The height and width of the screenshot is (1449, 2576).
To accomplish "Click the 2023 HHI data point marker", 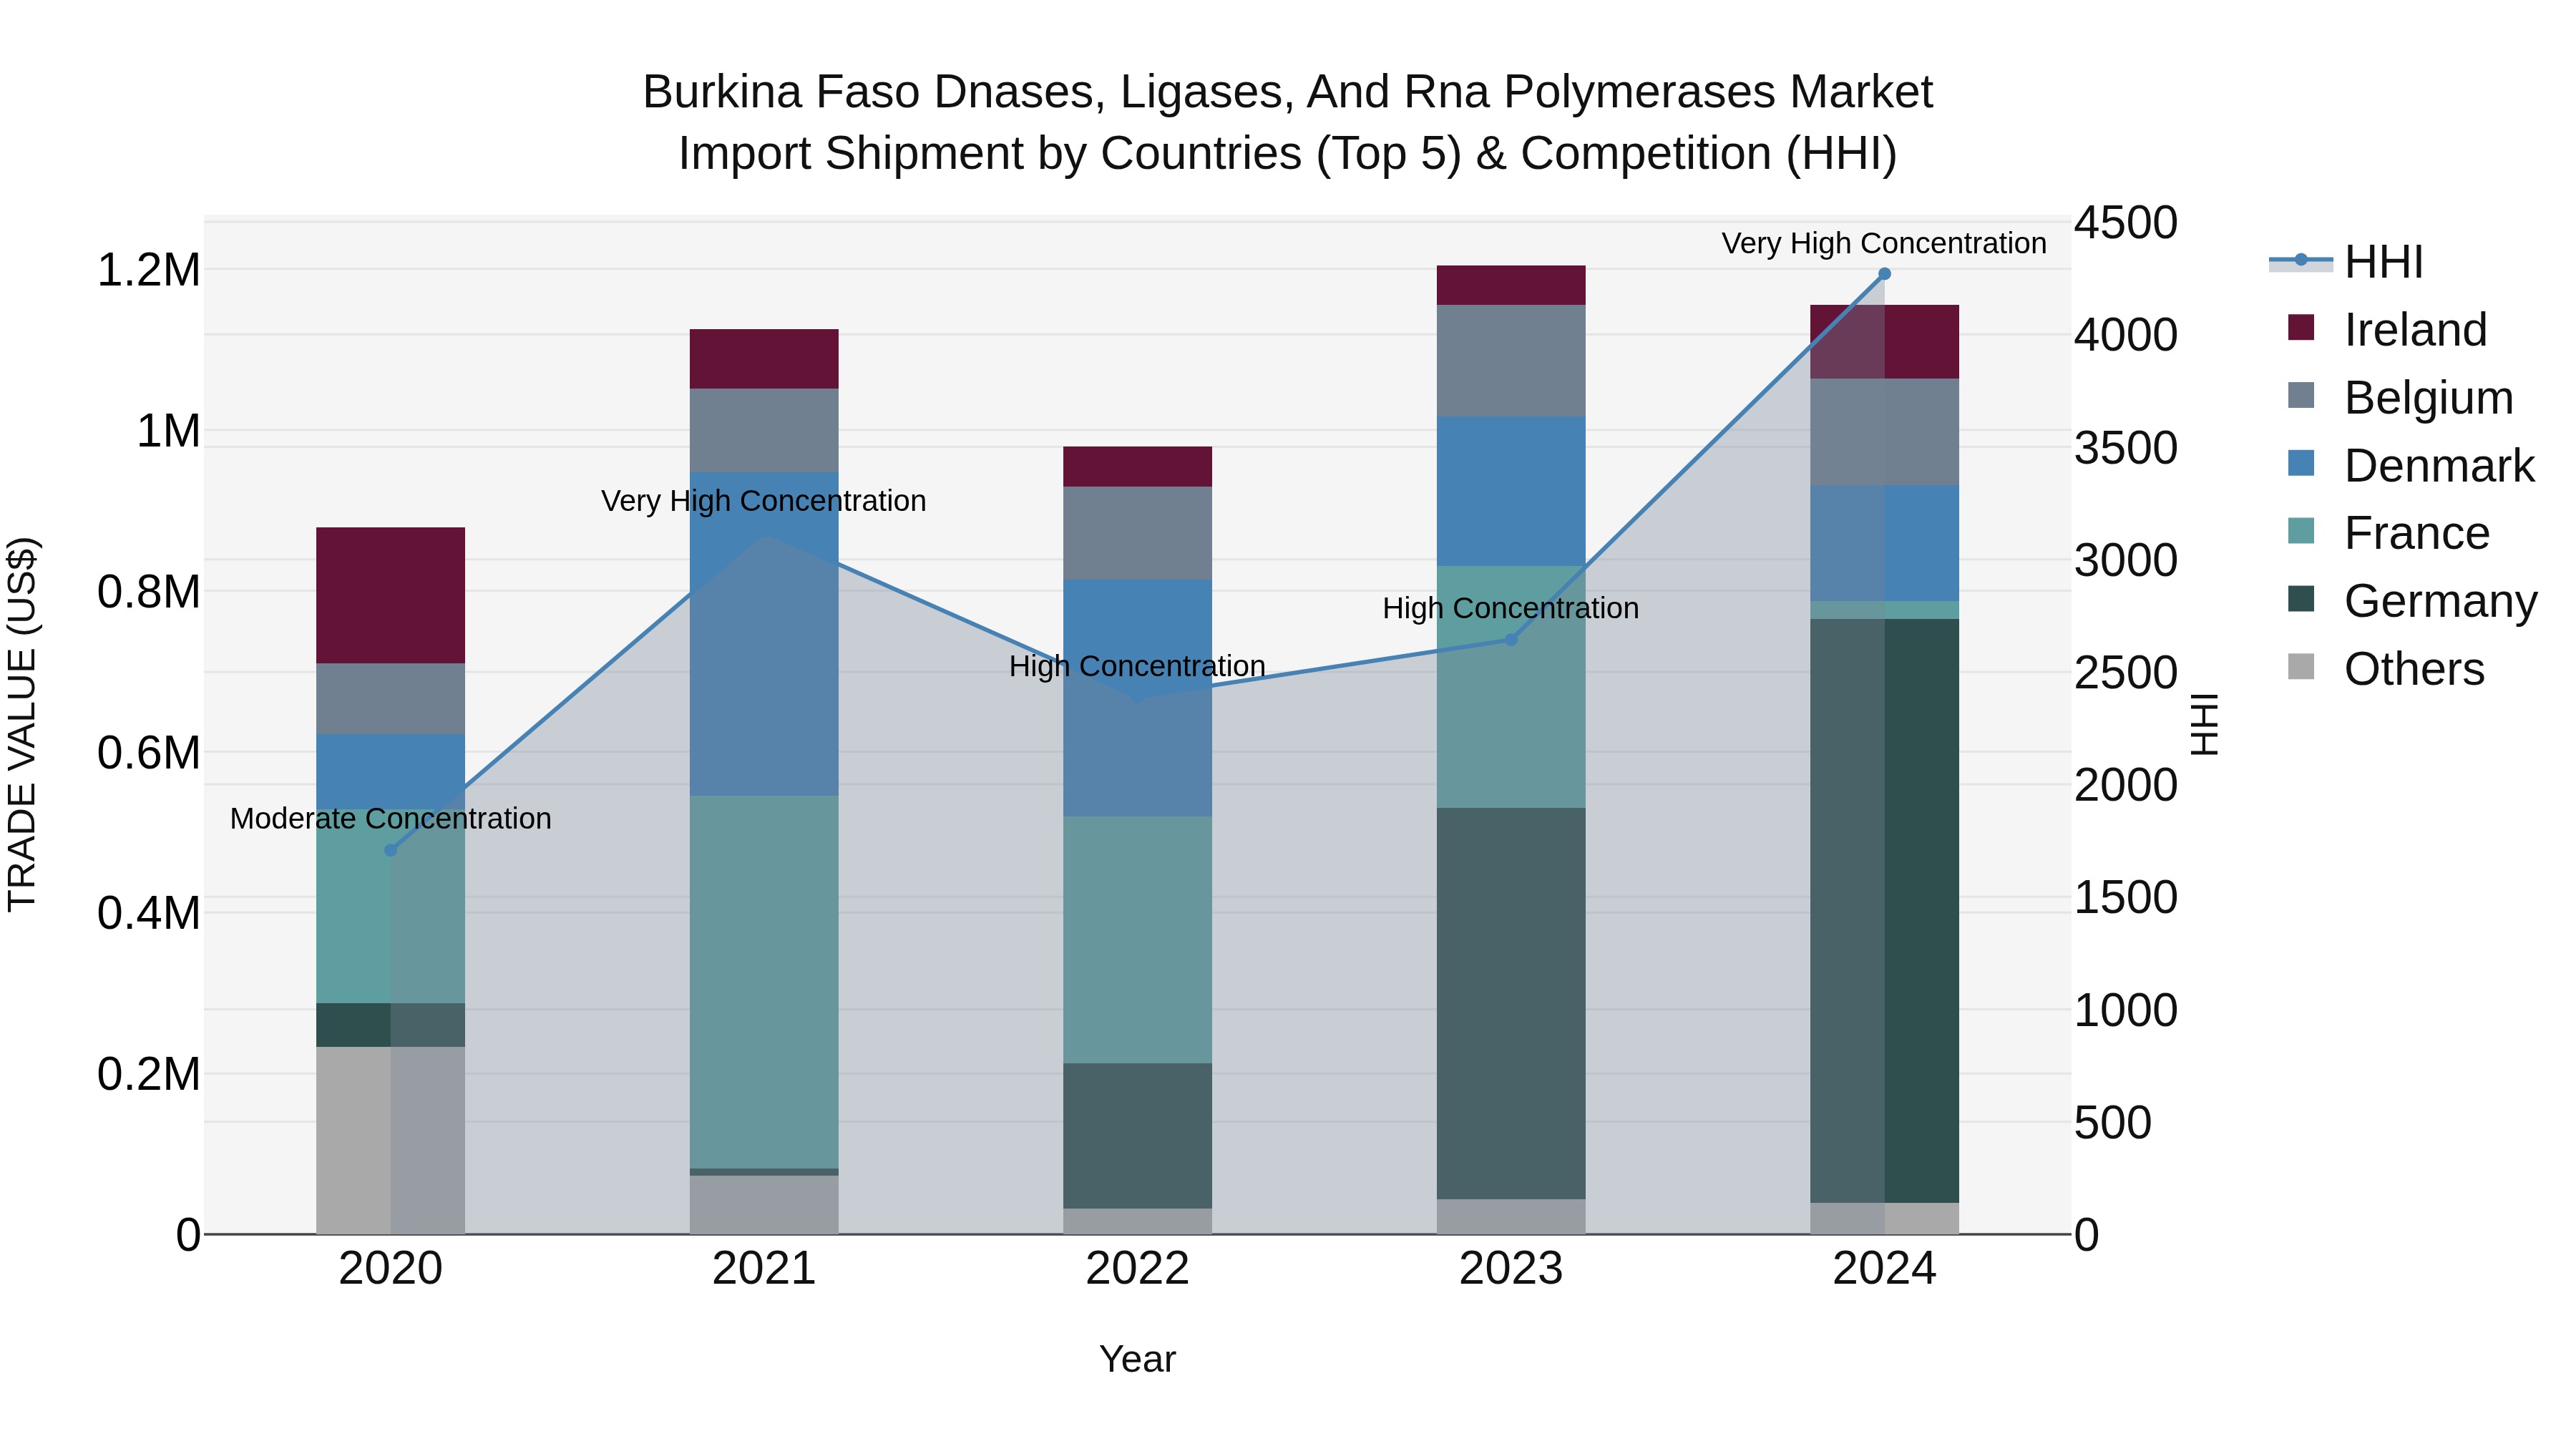I will coord(1511,639).
